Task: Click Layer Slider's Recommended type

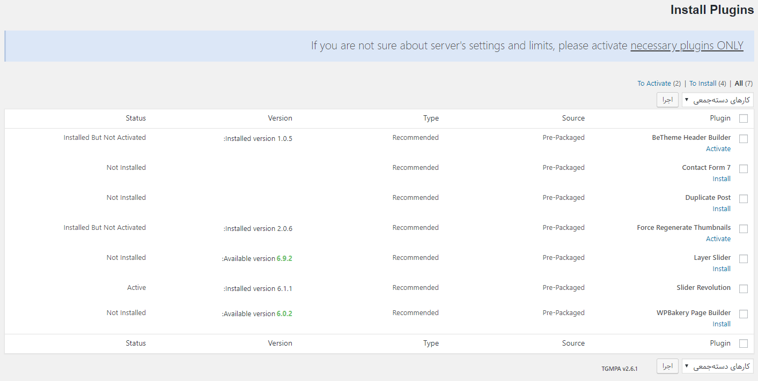Action: (x=416, y=258)
